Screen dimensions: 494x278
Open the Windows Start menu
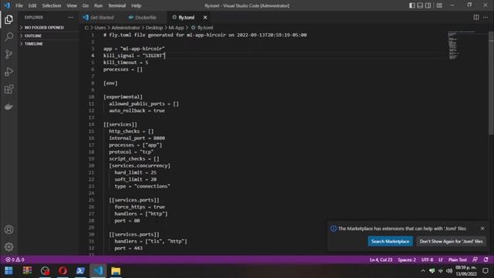(8, 271)
